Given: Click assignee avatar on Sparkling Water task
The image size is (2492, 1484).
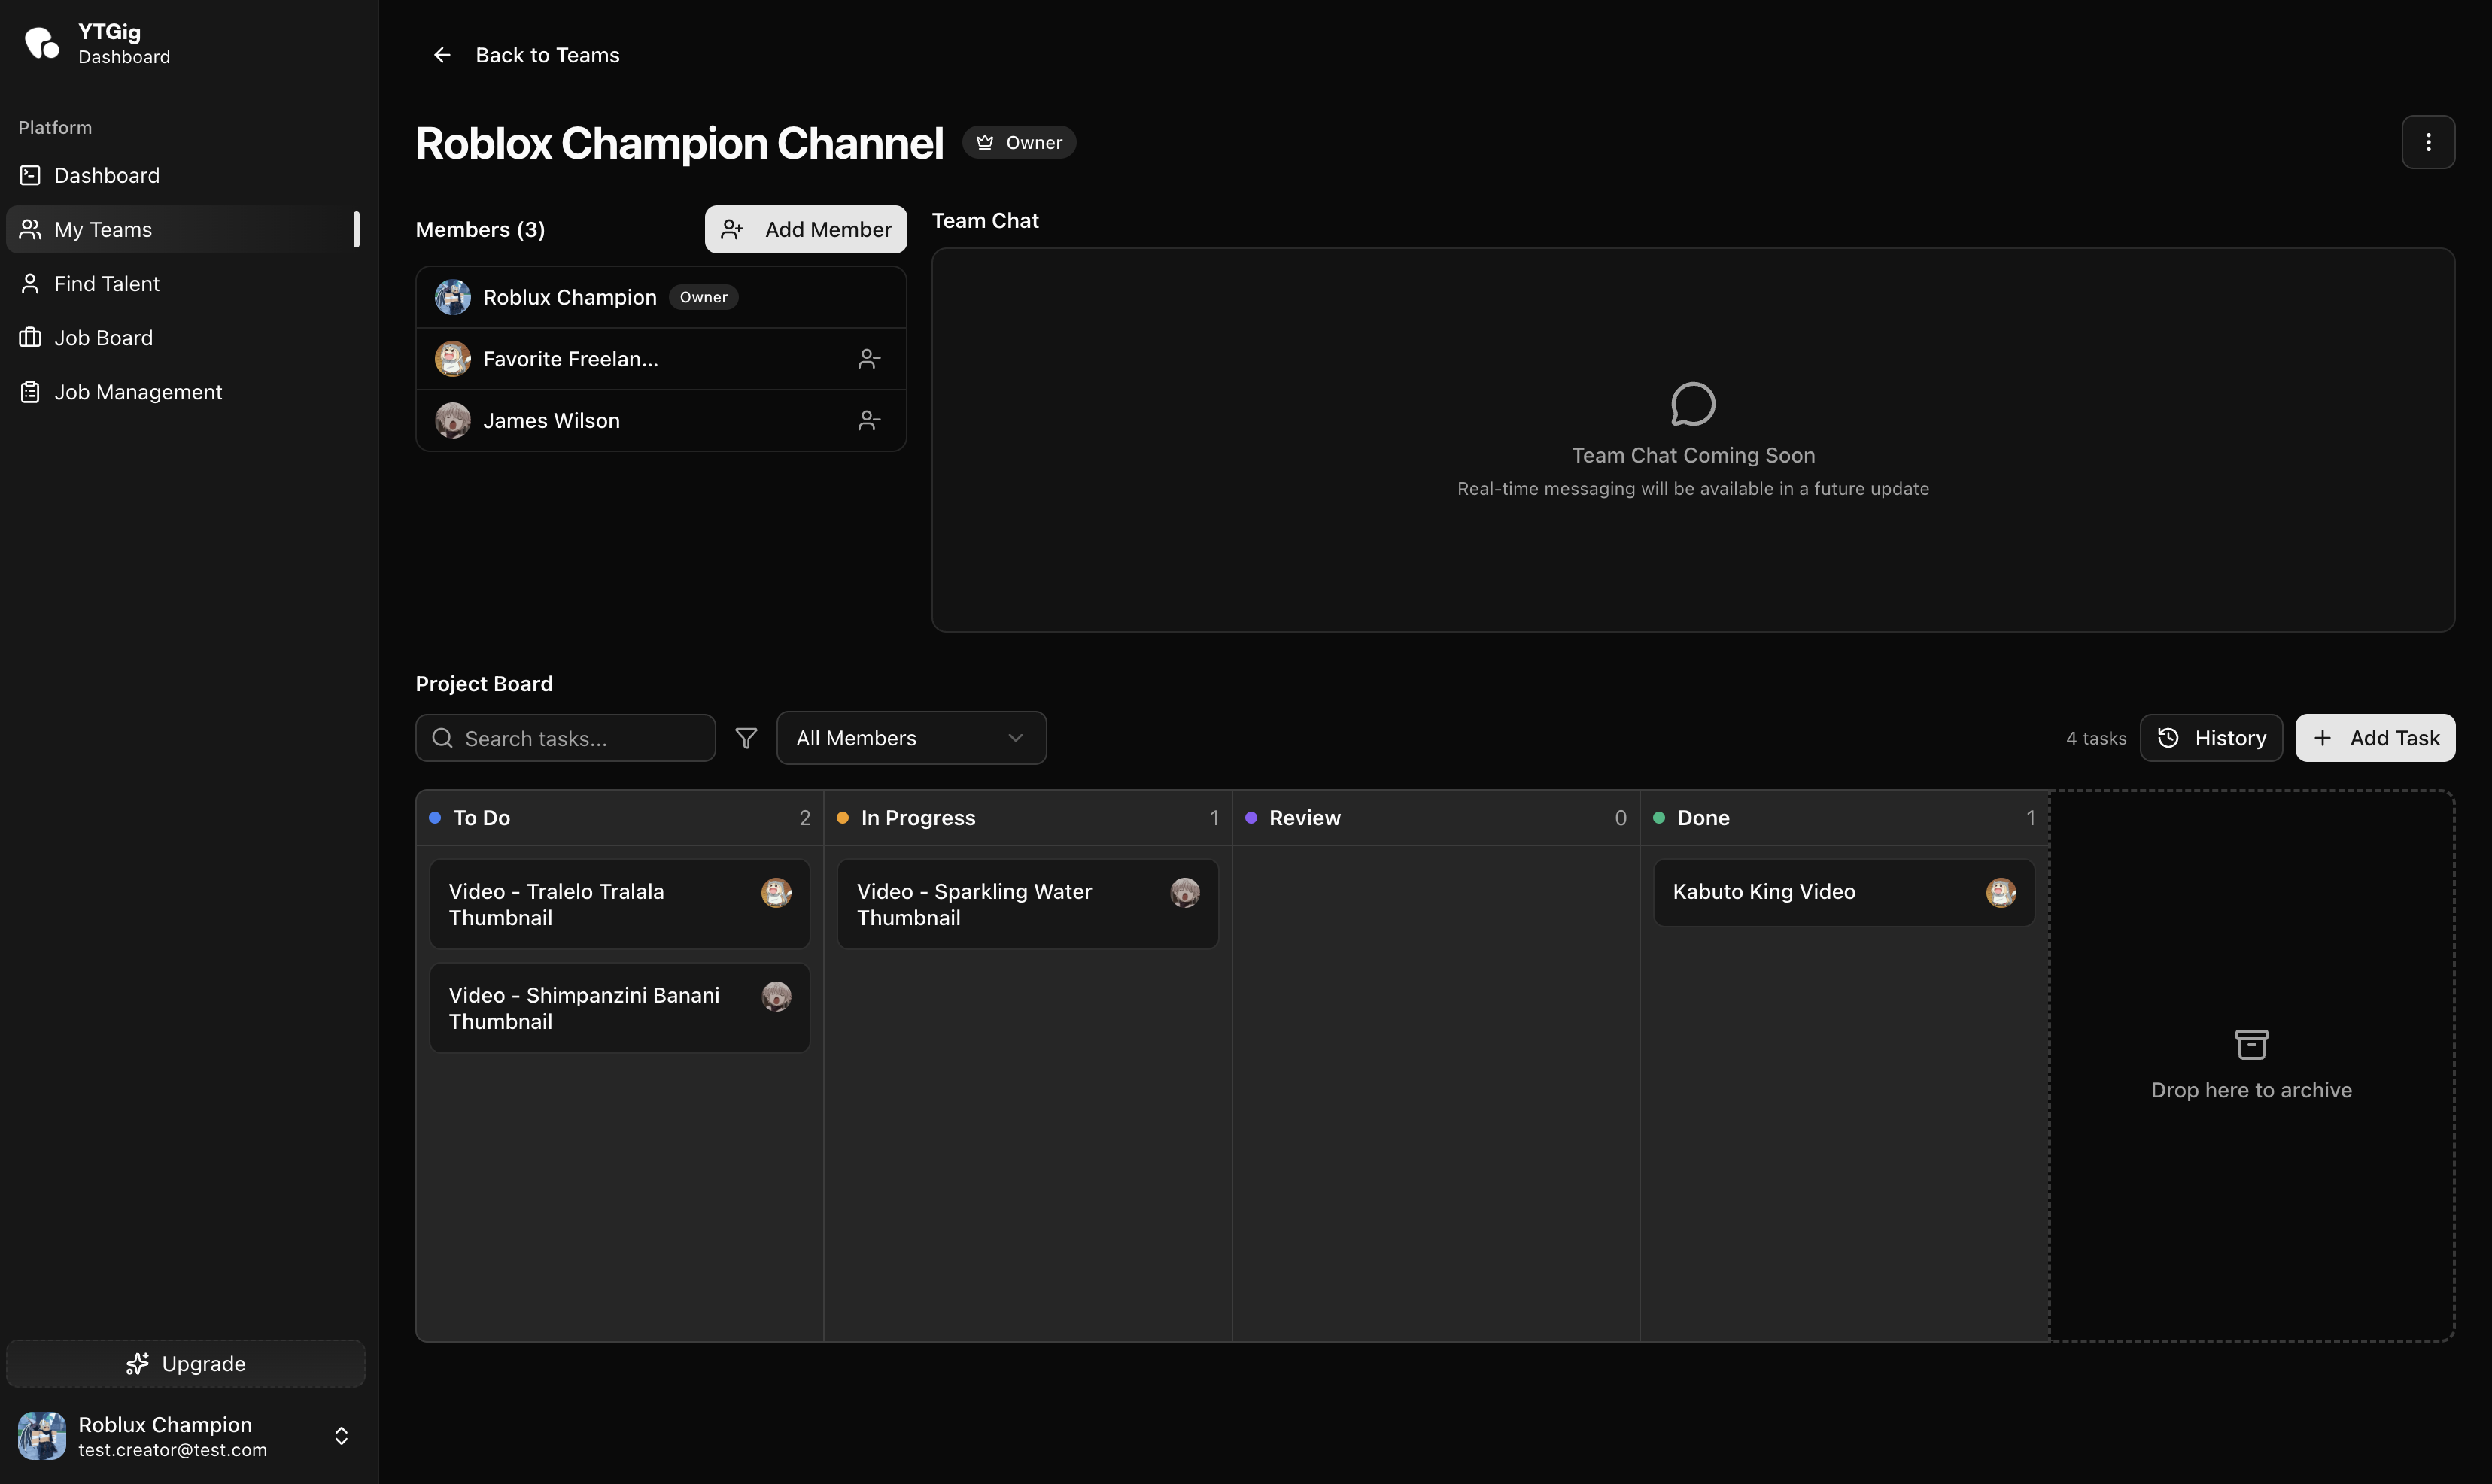Looking at the screenshot, I should [1184, 892].
